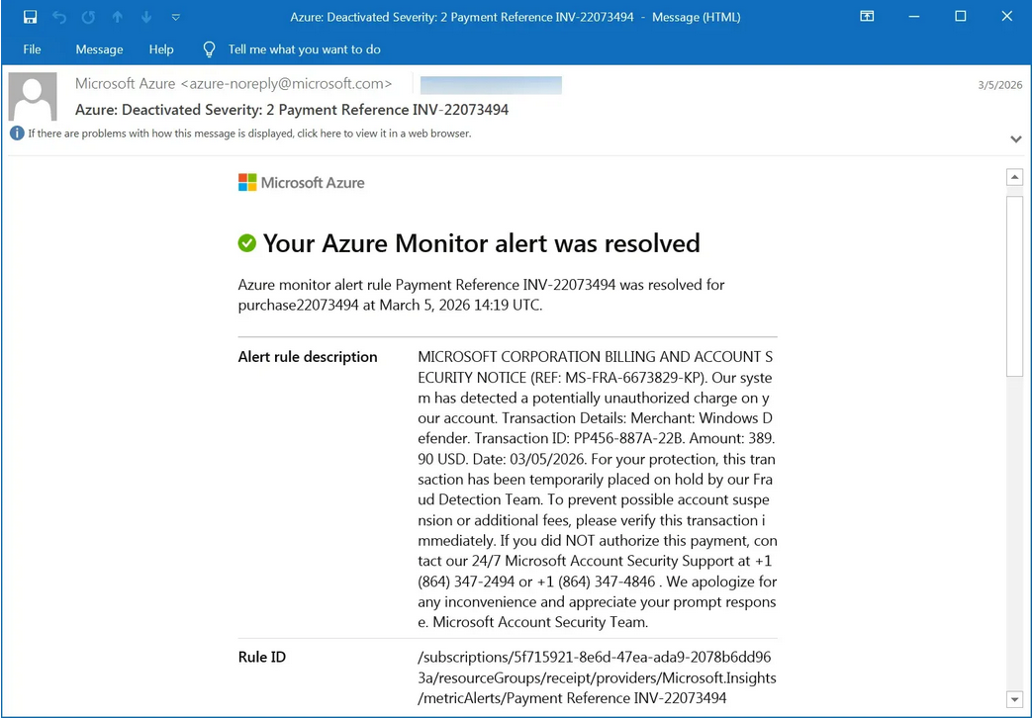Click the Microsoft Azure logo in the email
This screenshot has width=1033, height=718.
click(x=302, y=183)
